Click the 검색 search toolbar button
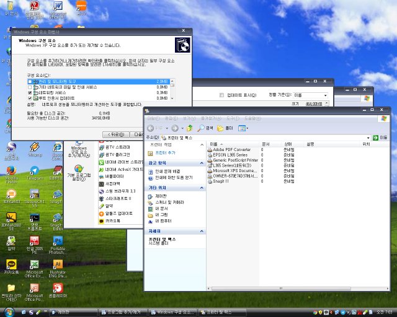This screenshot has height=317, width=397. [x=205, y=128]
